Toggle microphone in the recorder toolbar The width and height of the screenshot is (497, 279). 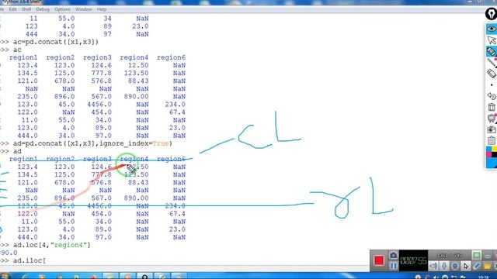click(x=444, y=266)
